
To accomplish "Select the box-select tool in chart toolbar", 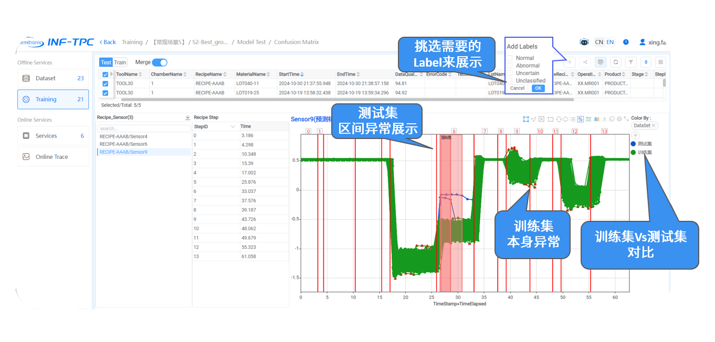I will (x=526, y=119).
